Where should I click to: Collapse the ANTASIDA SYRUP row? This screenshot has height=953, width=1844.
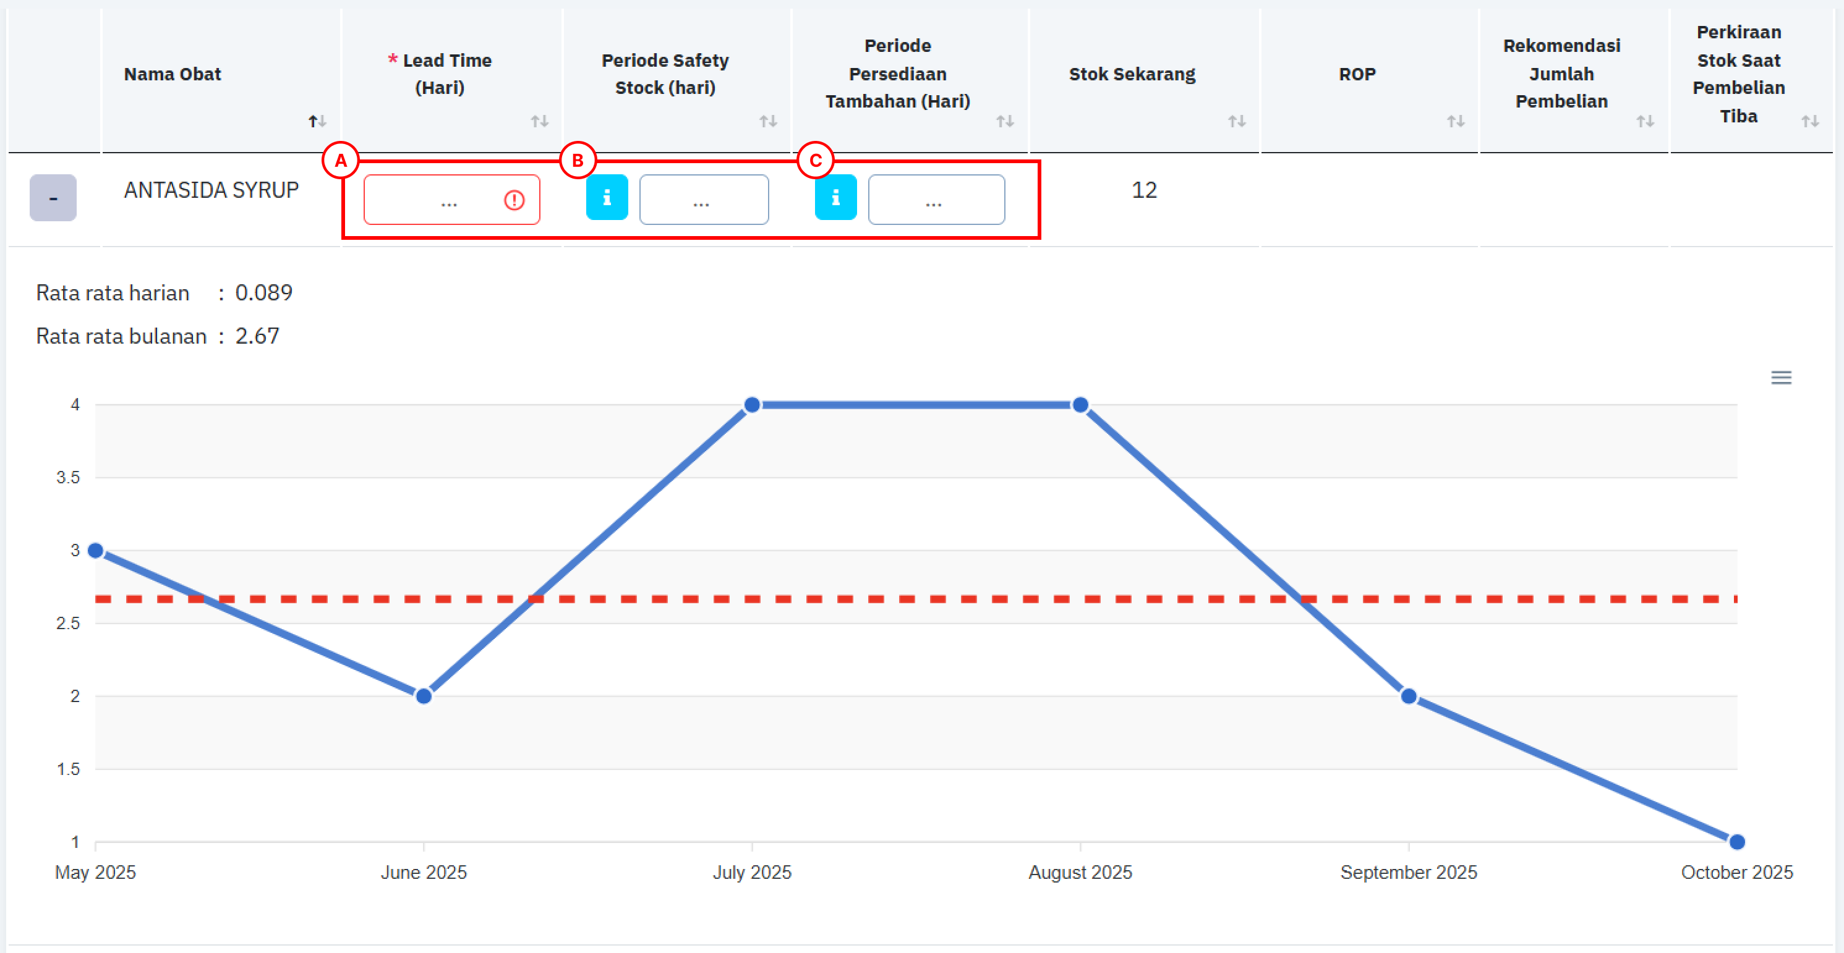[53, 198]
